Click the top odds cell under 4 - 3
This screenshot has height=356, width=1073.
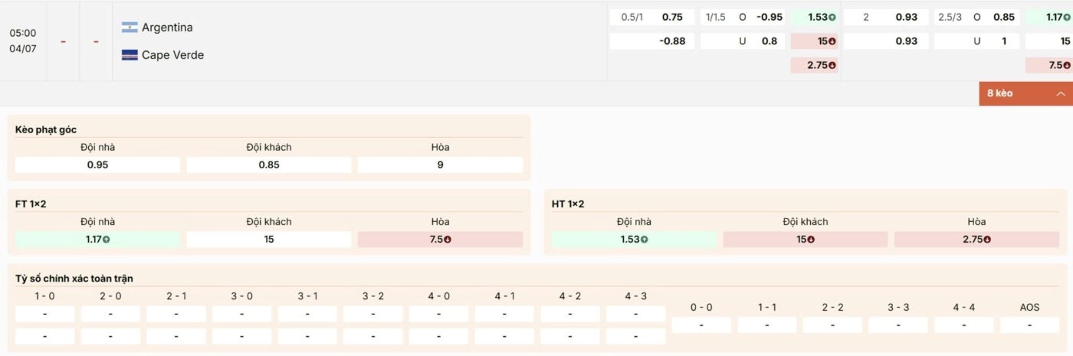tap(635, 314)
